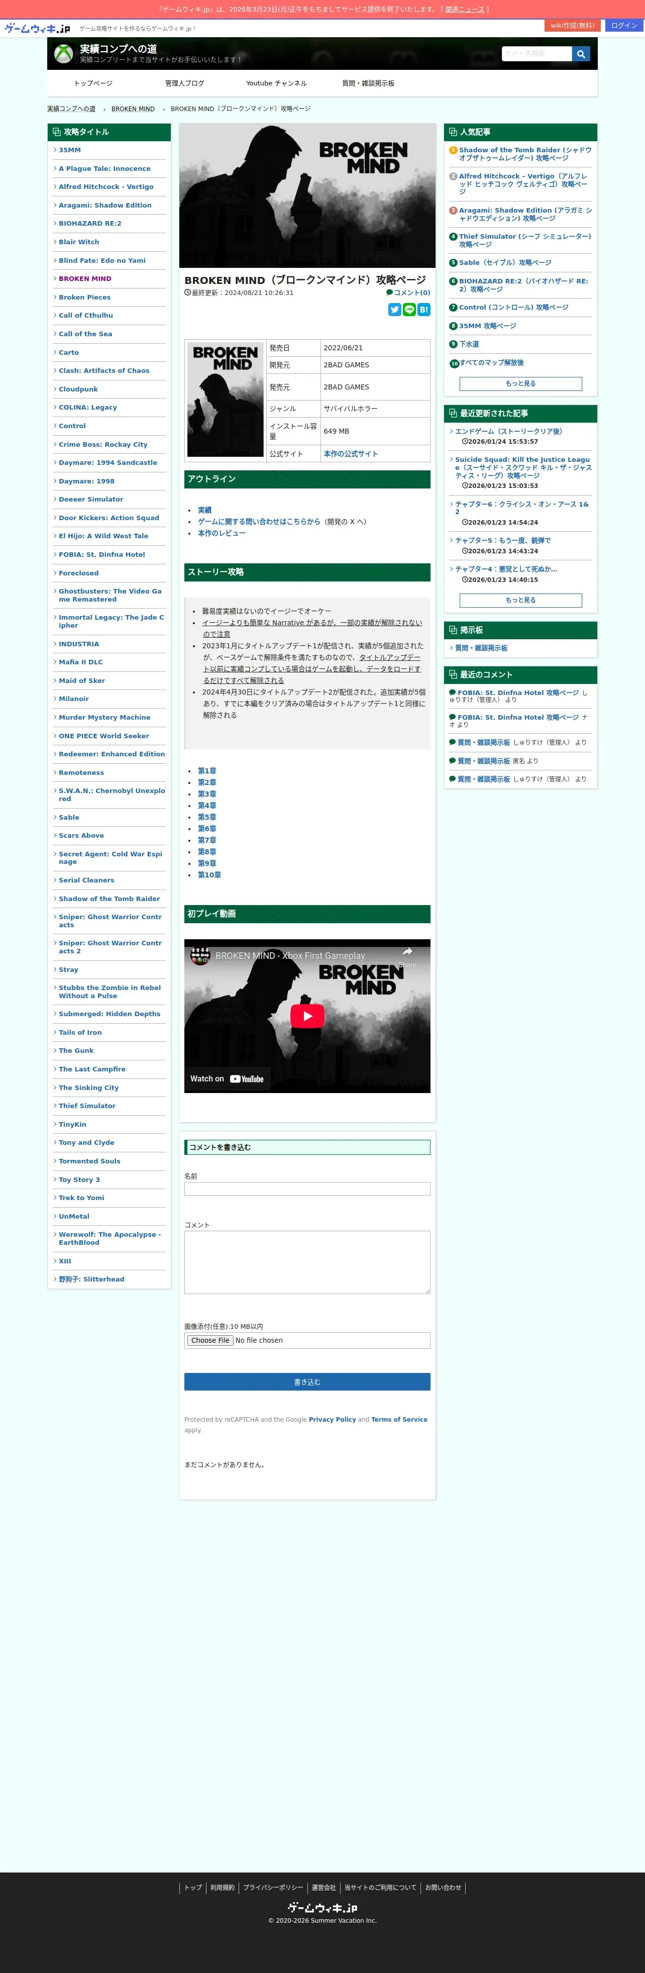The width and height of the screenshot is (645, 1973).
Task: Open popular article 下水道
Action: [x=469, y=345]
